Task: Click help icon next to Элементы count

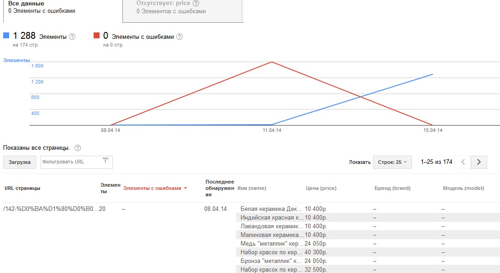Action: point(72,37)
